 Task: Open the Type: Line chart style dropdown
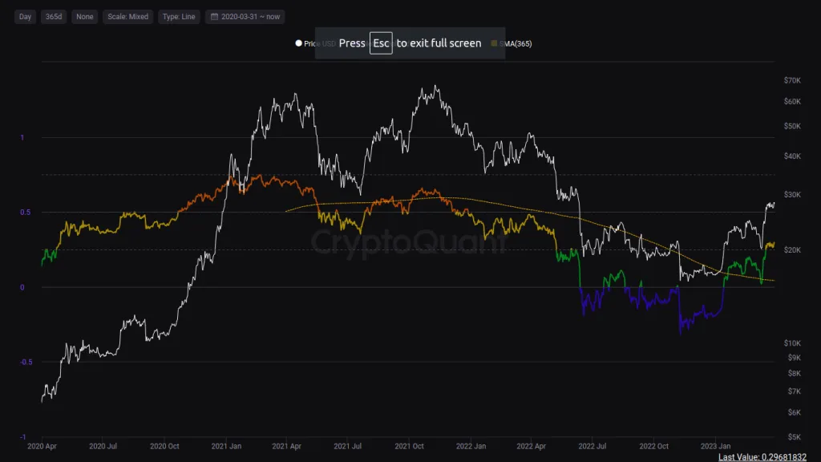coord(178,16)
